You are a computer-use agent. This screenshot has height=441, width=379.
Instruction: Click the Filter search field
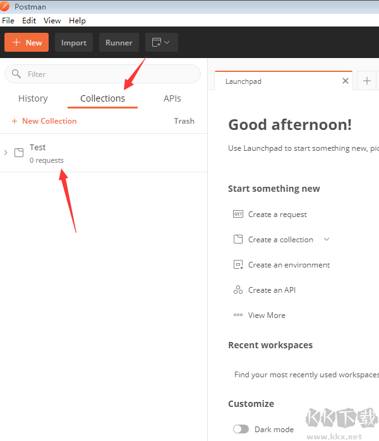(107, 74)
